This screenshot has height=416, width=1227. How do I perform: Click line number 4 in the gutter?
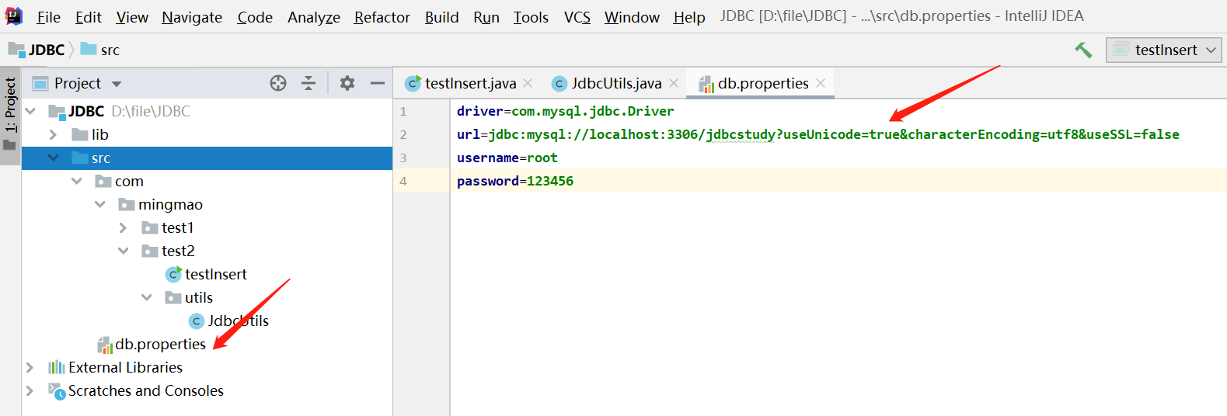point(403,181)
